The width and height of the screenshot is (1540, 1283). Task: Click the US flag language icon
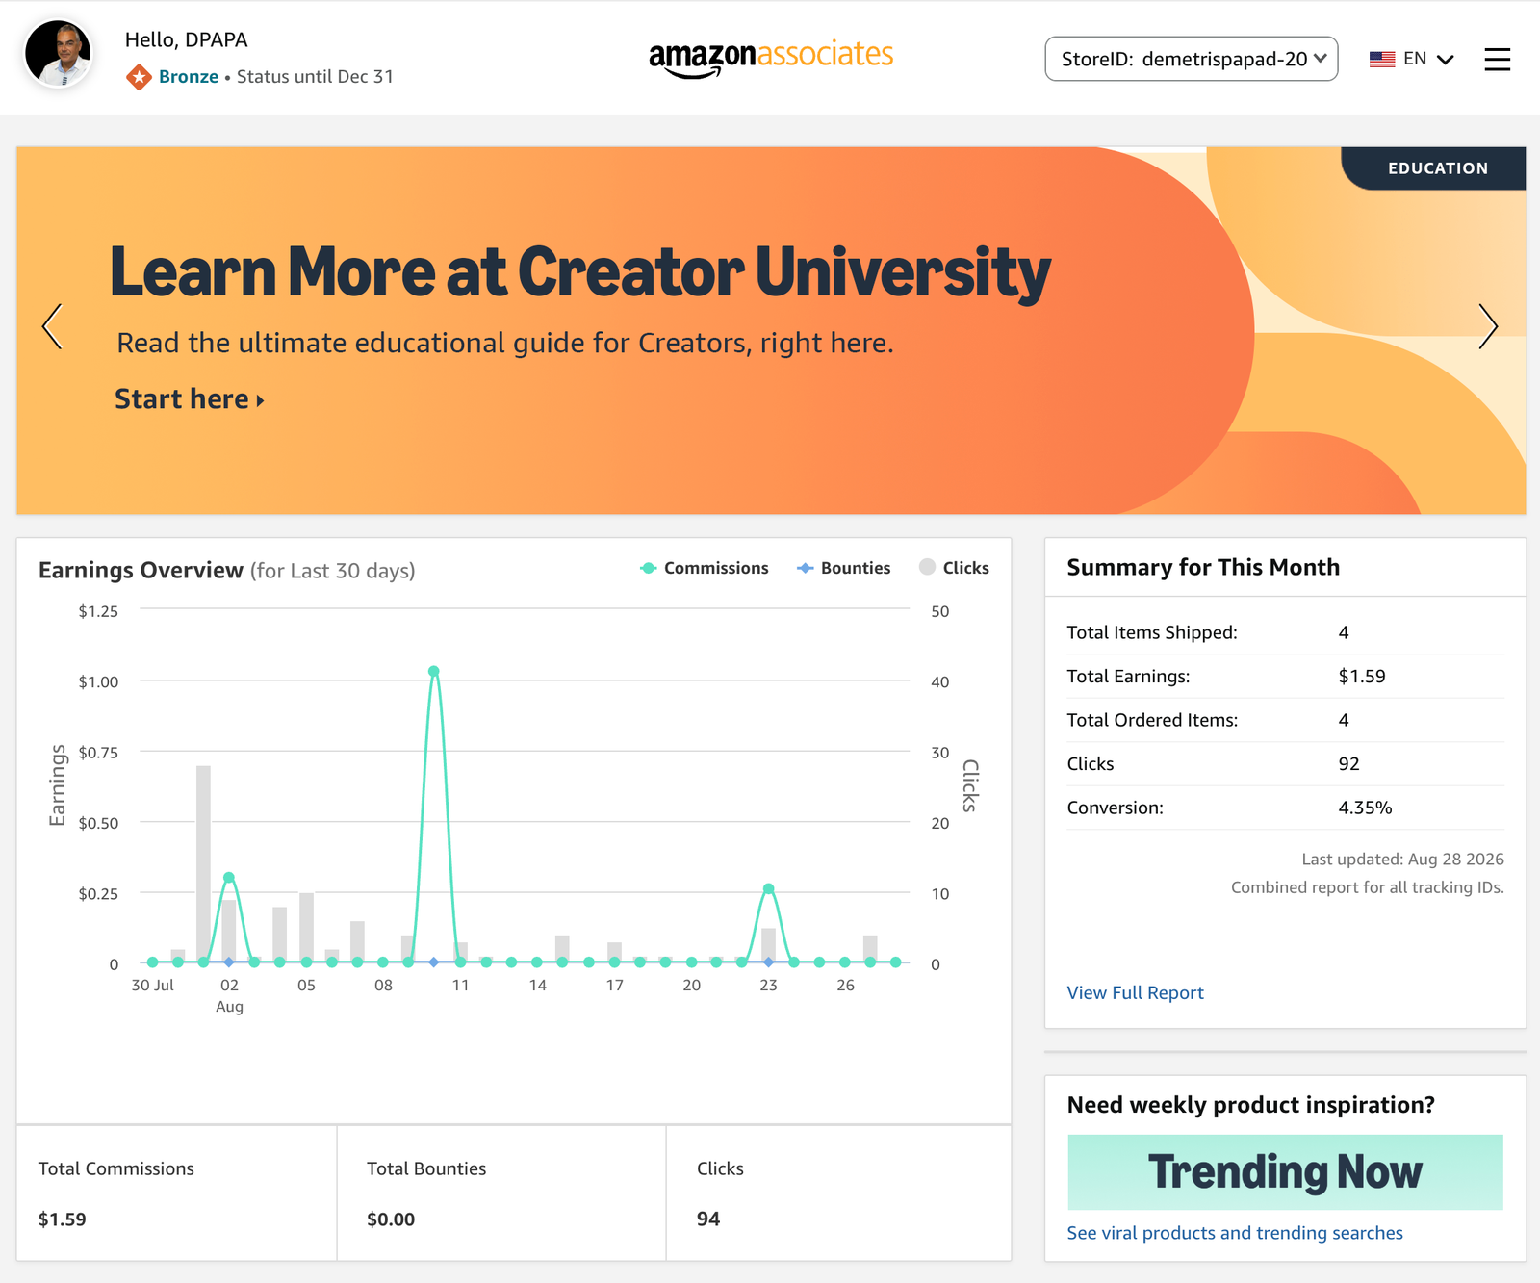(1382, 60)
